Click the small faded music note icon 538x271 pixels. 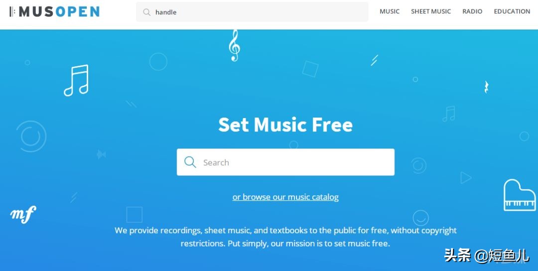point(449,114)
